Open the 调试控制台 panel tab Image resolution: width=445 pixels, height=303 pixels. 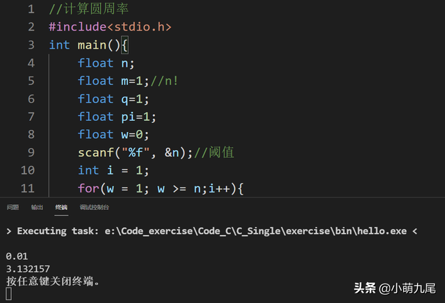[x=94, y=207]
